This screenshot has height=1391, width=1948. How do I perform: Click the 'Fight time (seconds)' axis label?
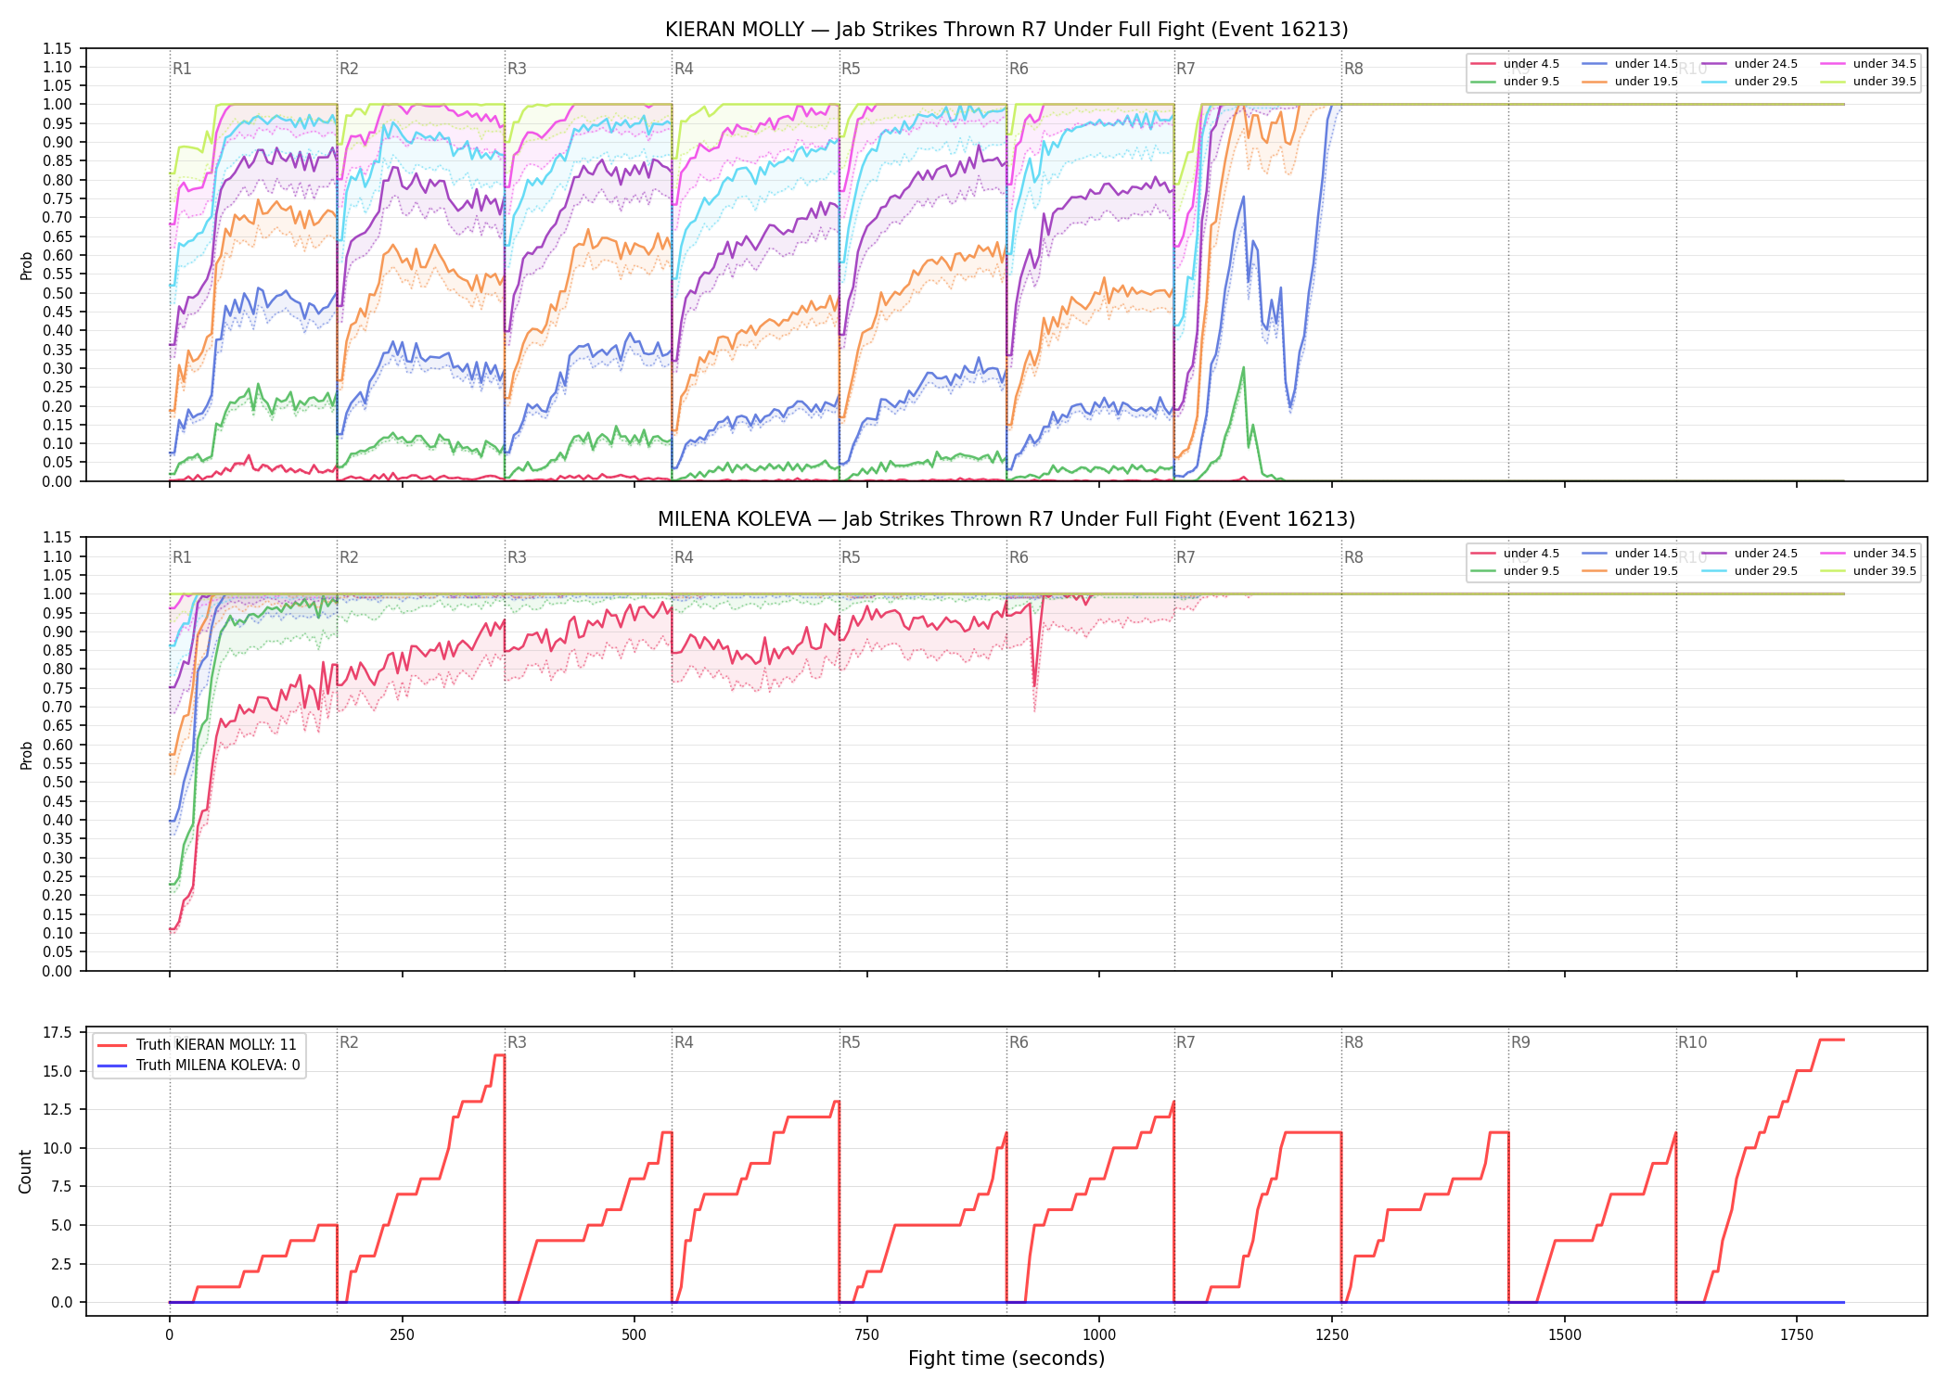(1006, 1359)
